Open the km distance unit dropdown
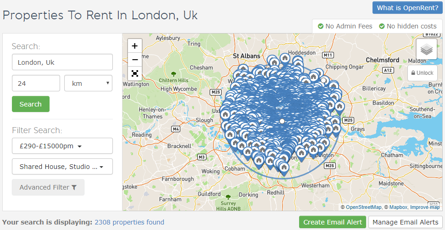 pyautogui.click(x=88, y=83)
